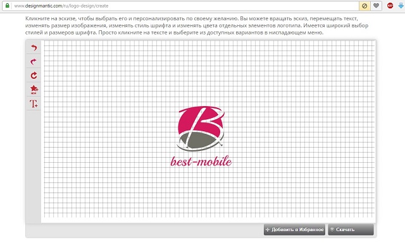Select the pink B logo symbol on canvas

(201, 129)
